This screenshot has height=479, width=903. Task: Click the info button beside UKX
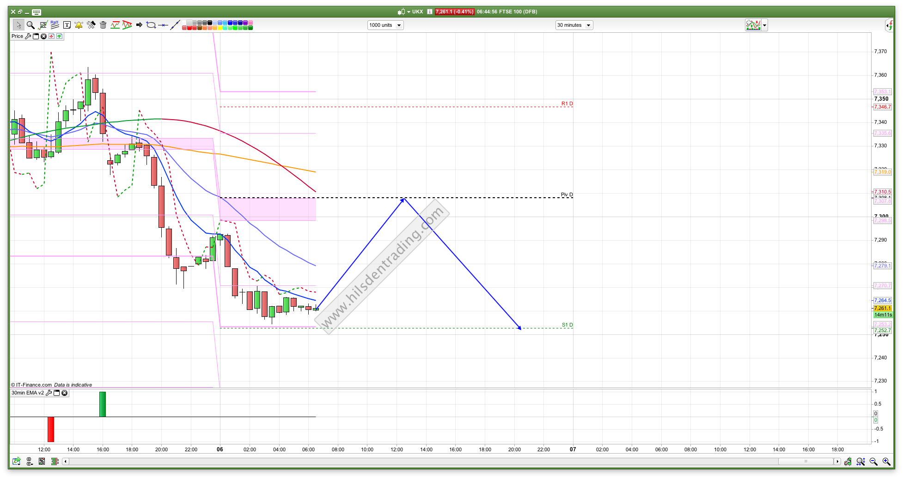click(430, 12)
